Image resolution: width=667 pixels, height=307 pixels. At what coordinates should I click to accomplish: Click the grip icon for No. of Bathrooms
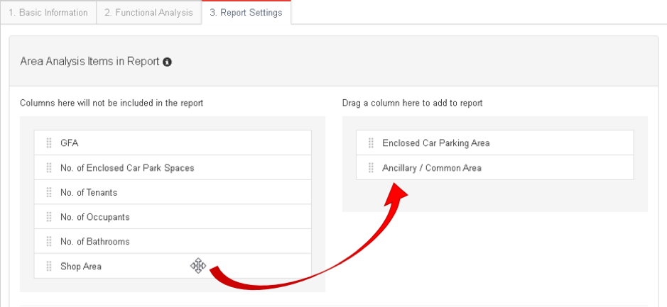coord(49,242)
